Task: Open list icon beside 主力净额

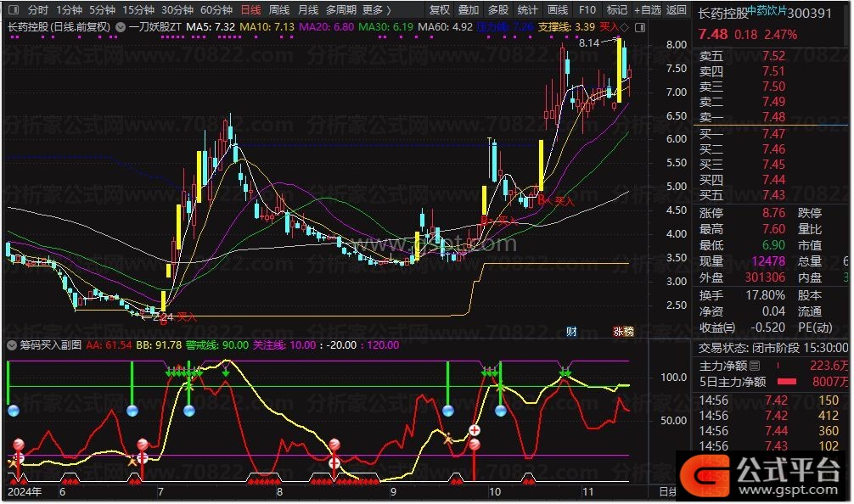Action: pos(755,366)
